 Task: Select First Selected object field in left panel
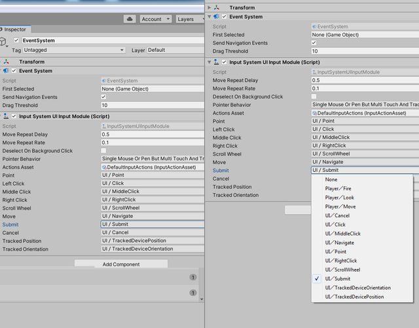pos(153,89)
